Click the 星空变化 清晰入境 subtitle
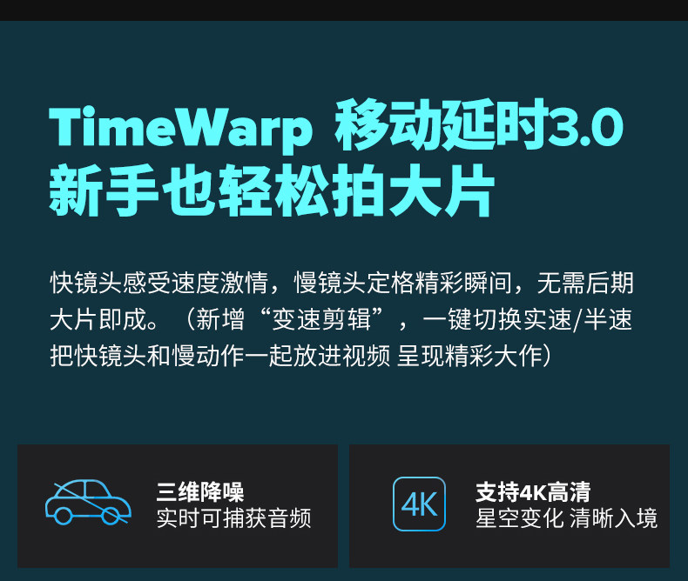The image size is (688, 581). [566, 518]
